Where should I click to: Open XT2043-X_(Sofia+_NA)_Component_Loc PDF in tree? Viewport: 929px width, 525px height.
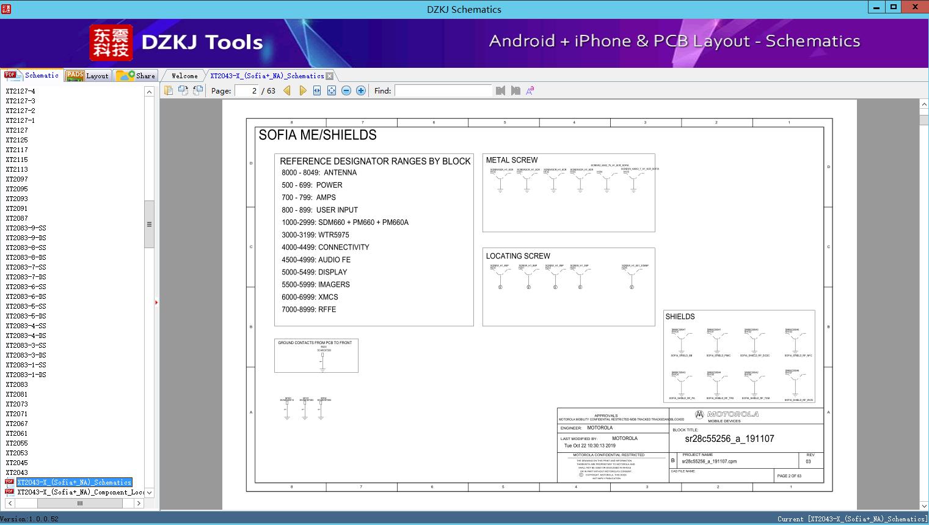[80, 492]
